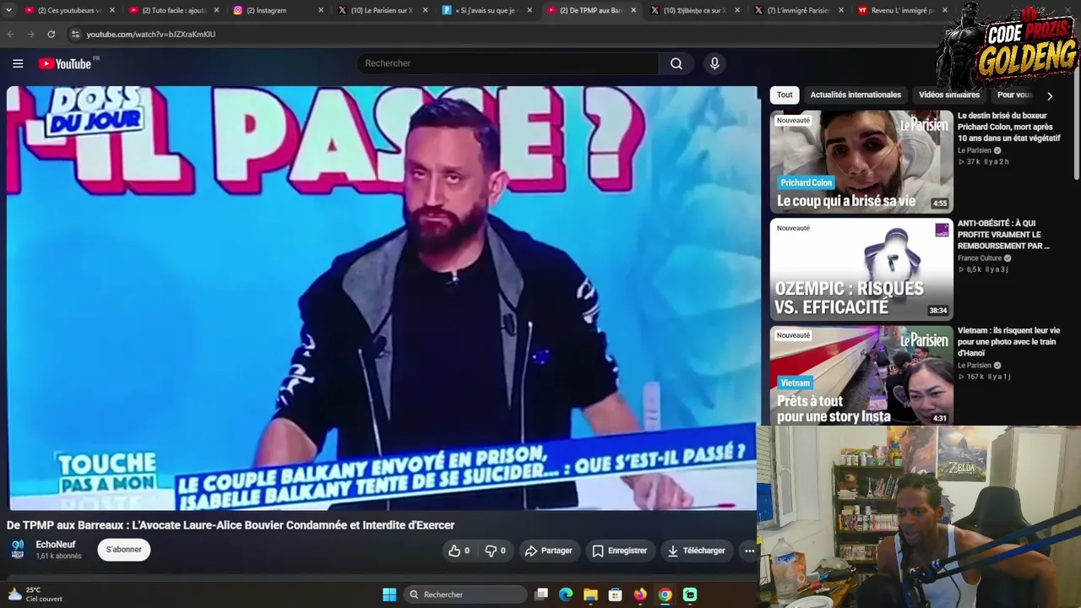Open the Vietnam train video thumbnail

[x=861, y=377]
